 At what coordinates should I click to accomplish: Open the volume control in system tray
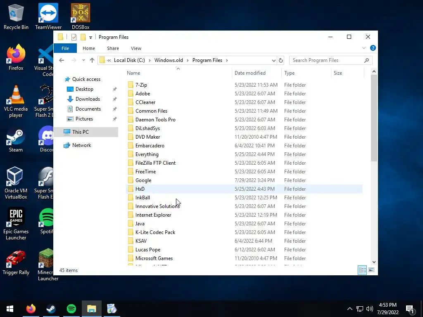pyautogui.click(x=370, y=309)
